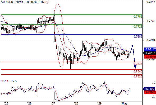Click date label 25 on time axis
This screenshot has width=156, height=105.
[7, 103]
